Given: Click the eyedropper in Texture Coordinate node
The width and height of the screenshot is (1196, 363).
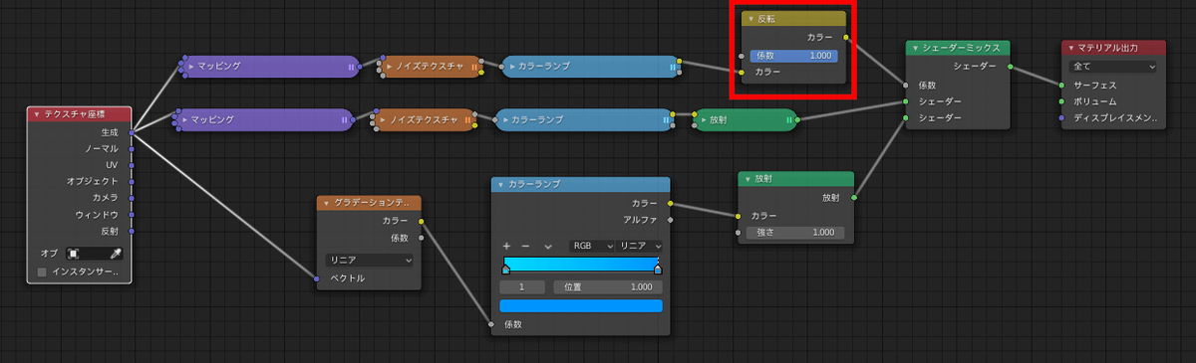Looking at the screenshot, I should point(116,254).
